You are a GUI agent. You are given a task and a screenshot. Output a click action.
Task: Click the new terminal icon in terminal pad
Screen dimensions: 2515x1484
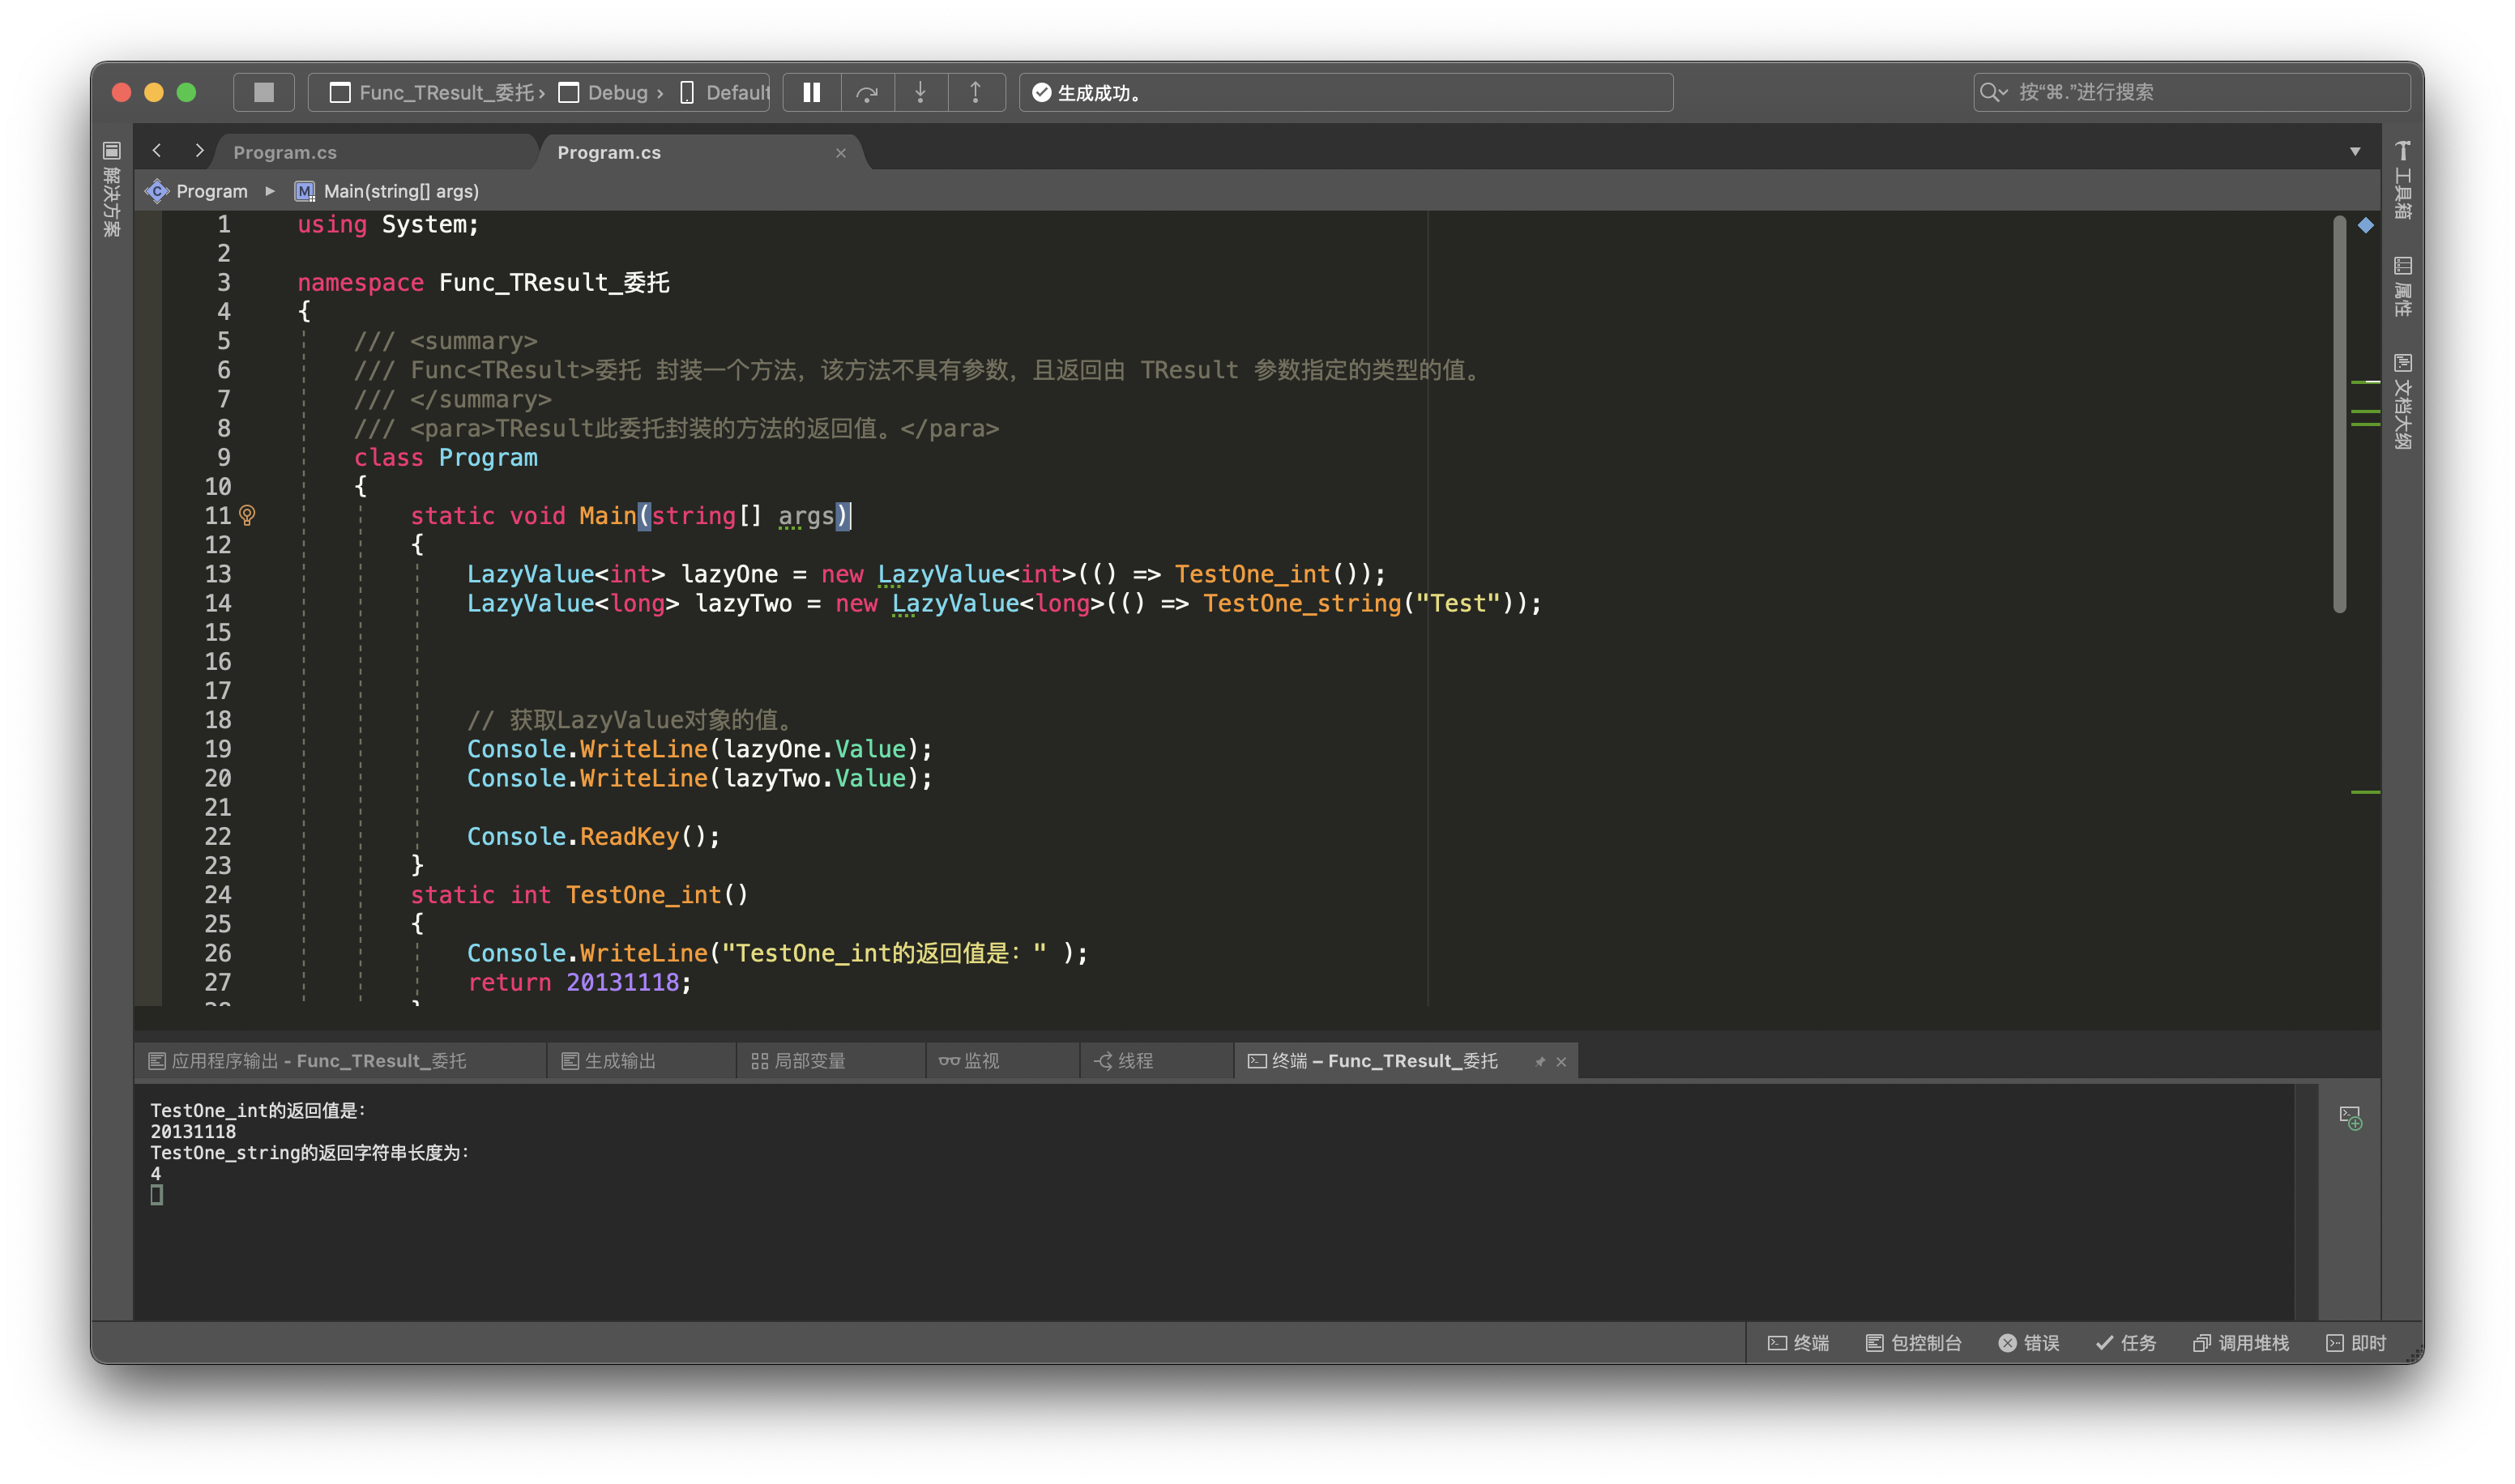coord(2351,1117)
